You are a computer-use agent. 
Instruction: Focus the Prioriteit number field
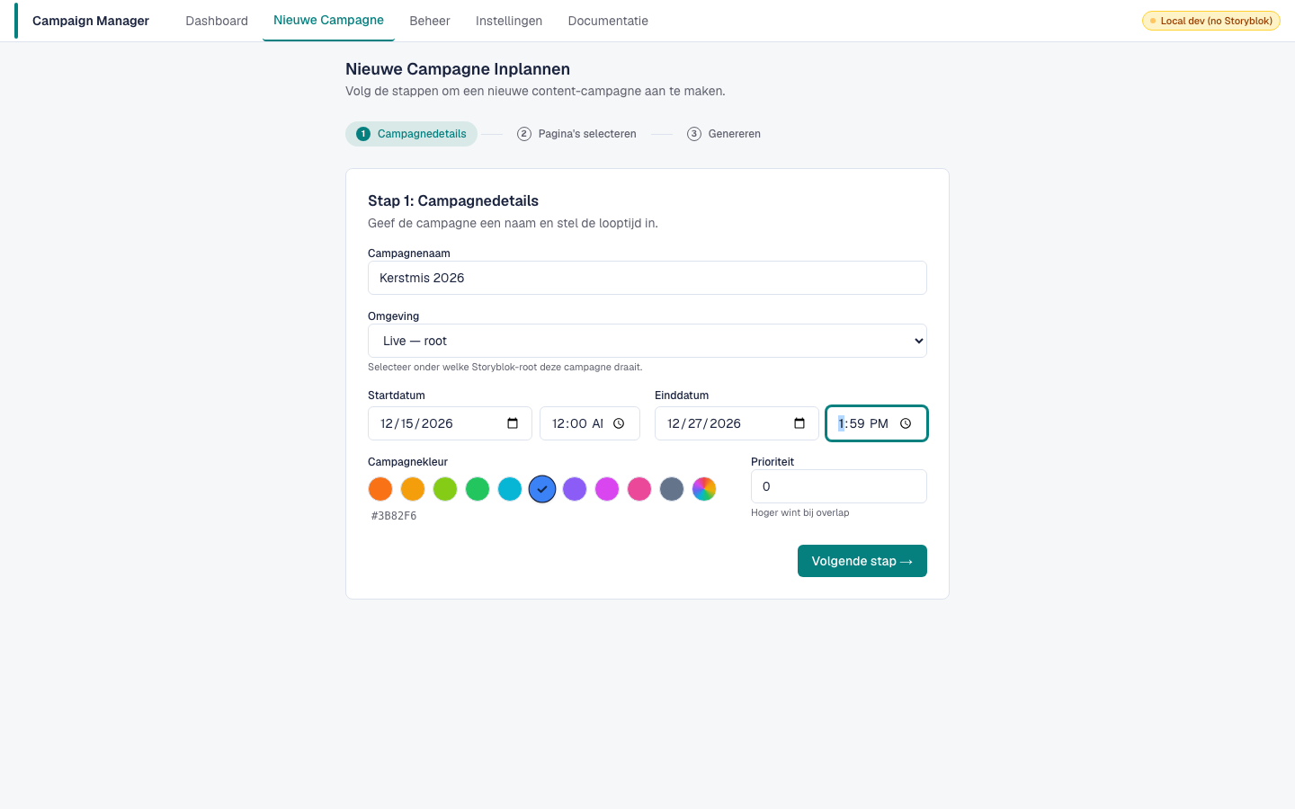tap(839, 486)
